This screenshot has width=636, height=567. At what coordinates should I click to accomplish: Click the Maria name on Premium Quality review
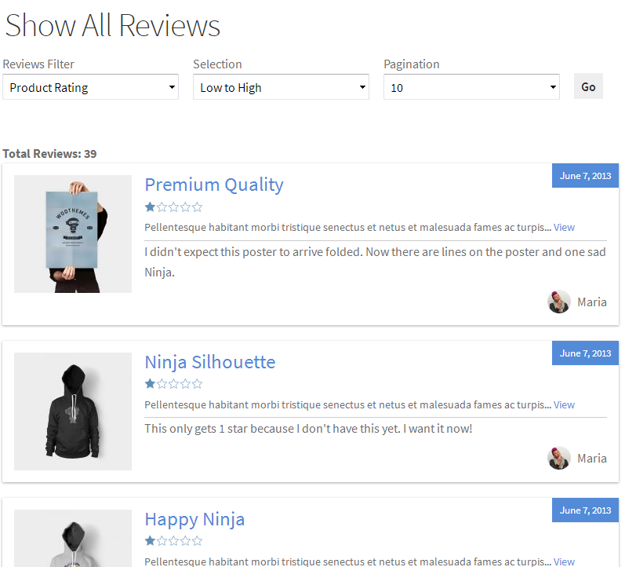[592, 302]
